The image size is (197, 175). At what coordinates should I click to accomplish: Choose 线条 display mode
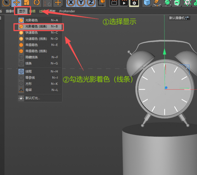pos(40,63)
